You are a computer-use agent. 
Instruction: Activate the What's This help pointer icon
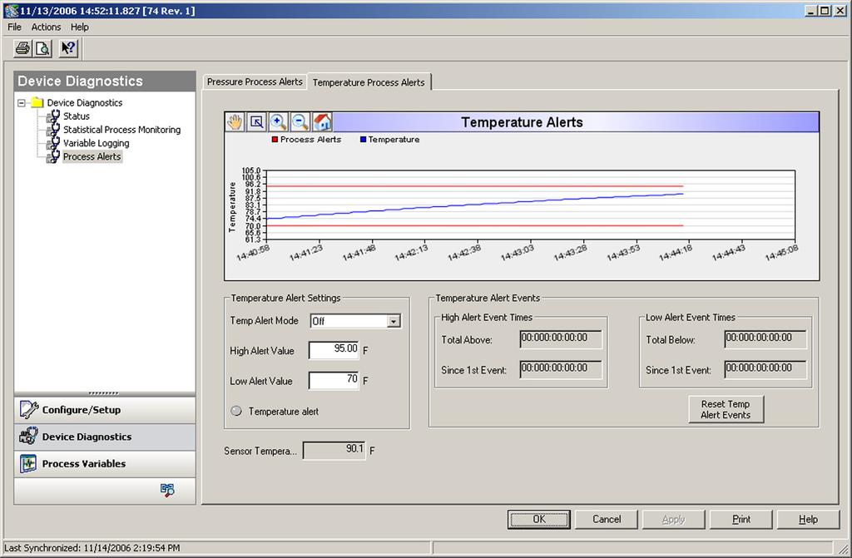coord(68,48)
